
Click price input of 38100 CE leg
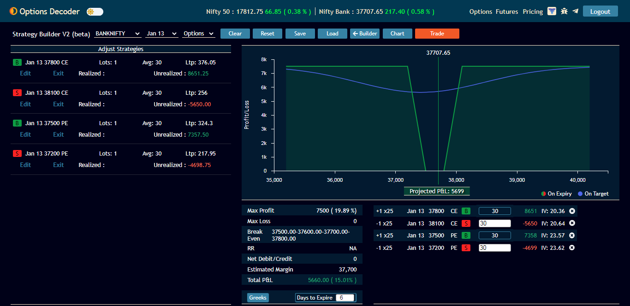point(495,223)
